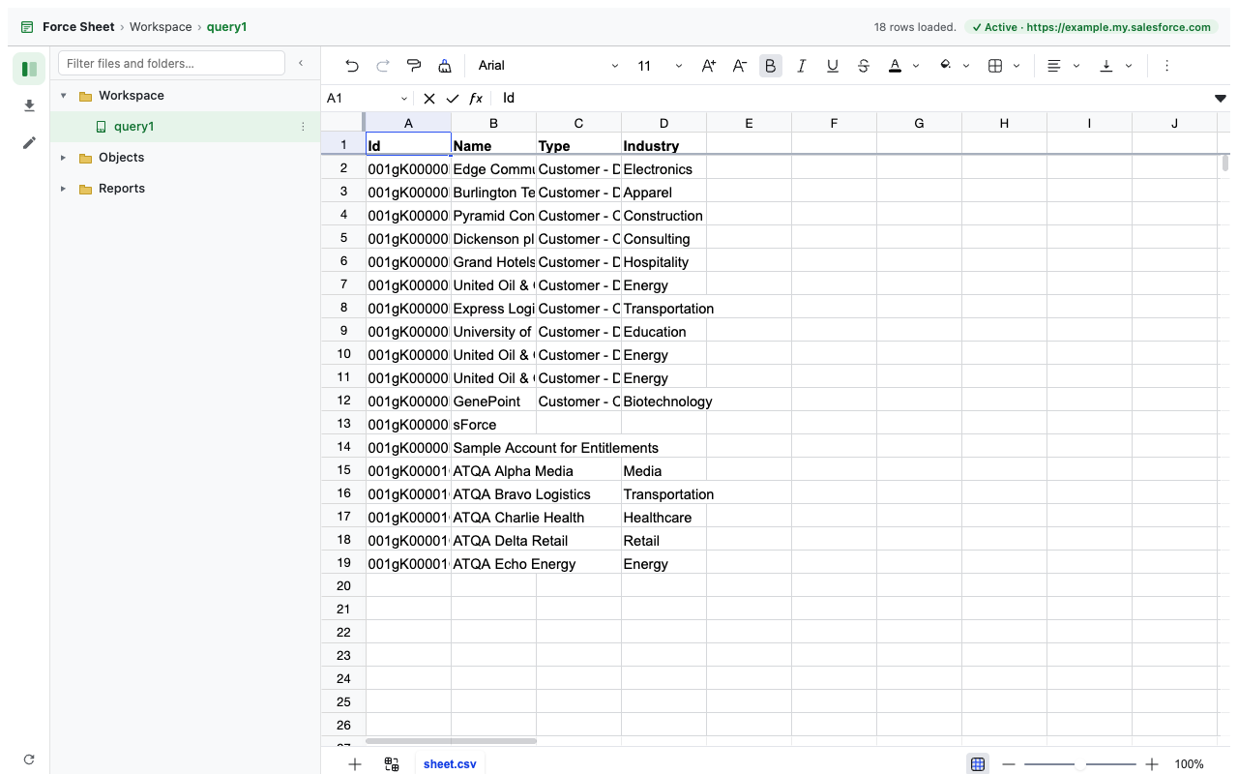Open vertical align dropdown arrow
This screenshot has height=774, width=1238.
coord(1129,66)
